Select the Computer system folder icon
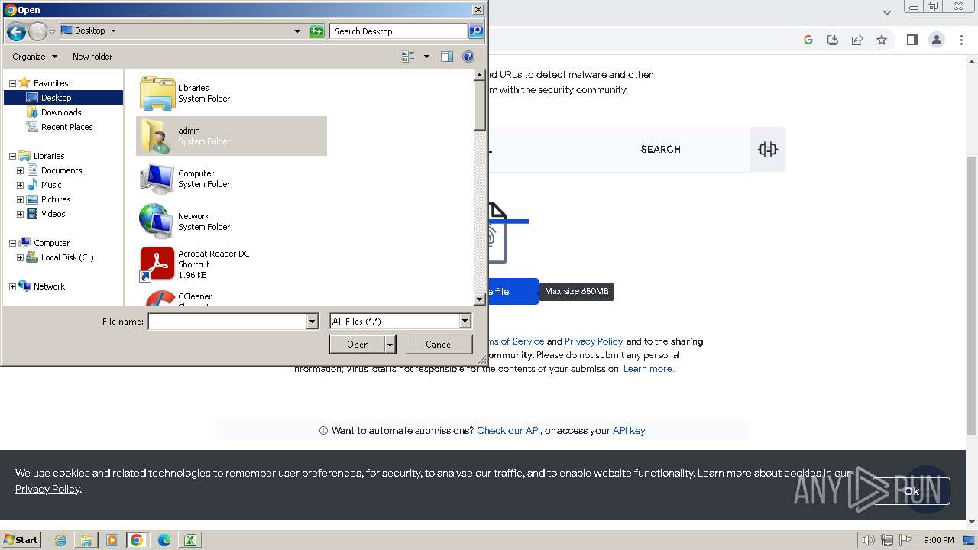978x550 pixels. (157, 179)
